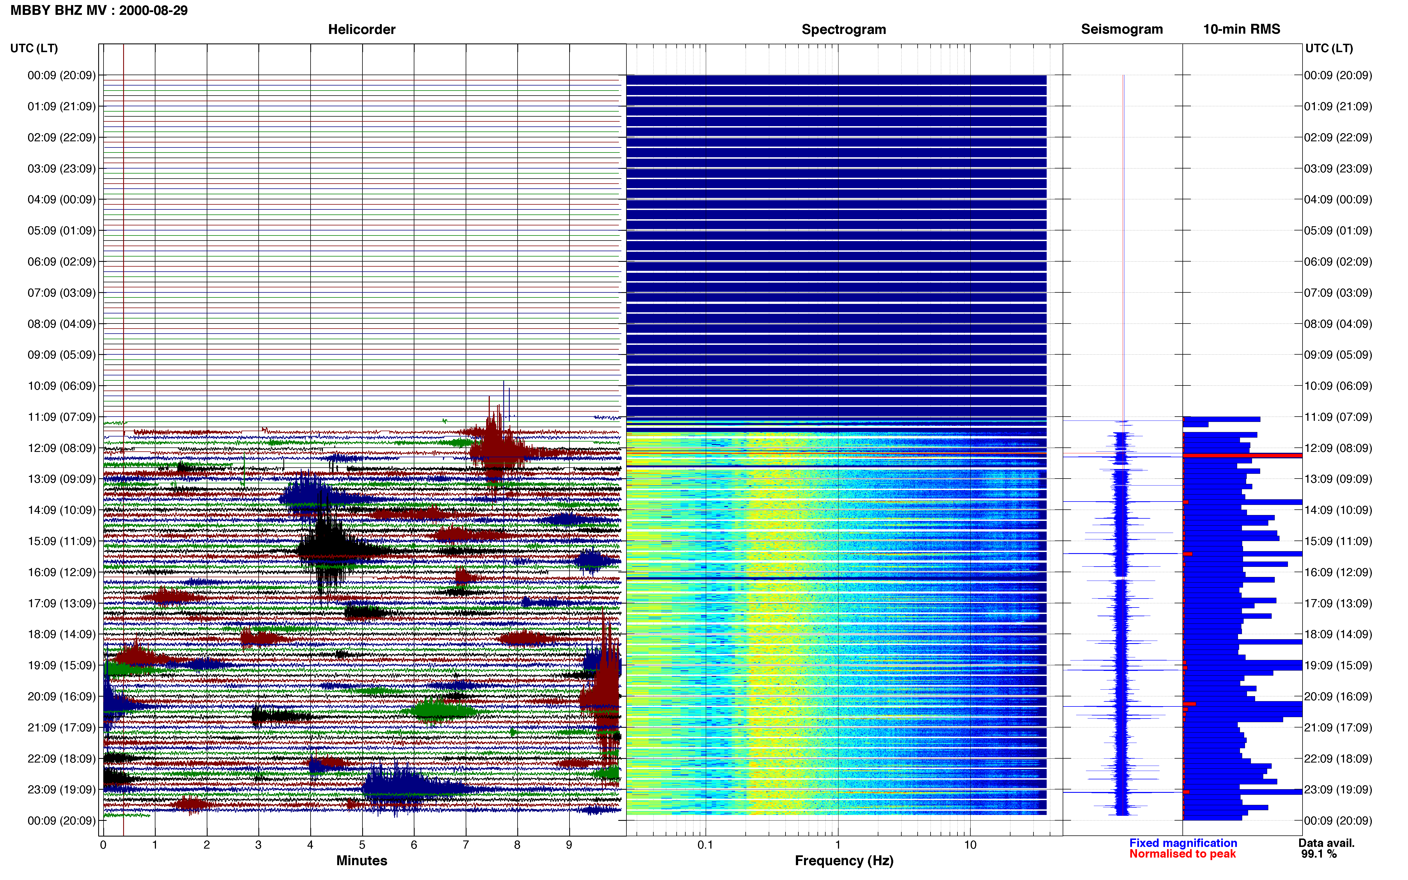1408x880 pixels.
Task: Select the '0.1' frequency tick label
Action: (705, 845)
